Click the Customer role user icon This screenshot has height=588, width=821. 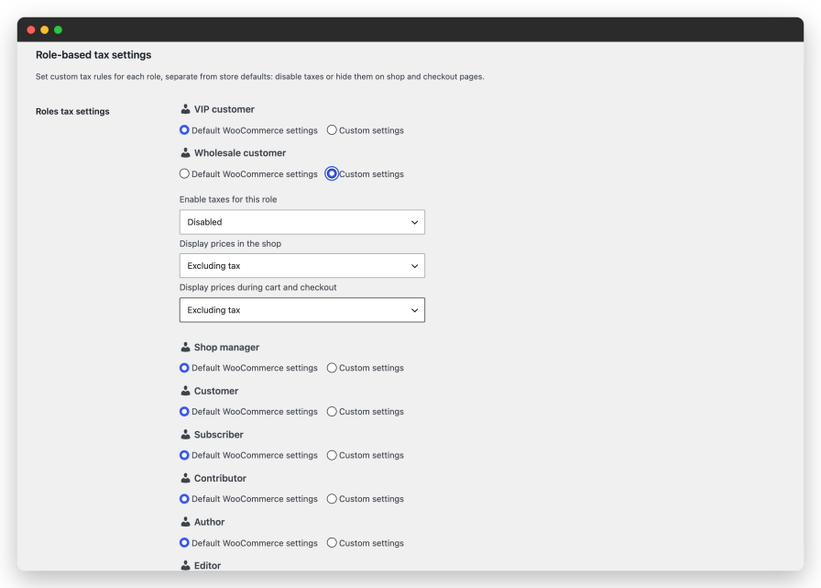(x=185, y=391)
